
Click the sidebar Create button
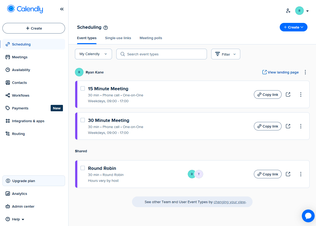pyautogui.click(x=34, y=28)
